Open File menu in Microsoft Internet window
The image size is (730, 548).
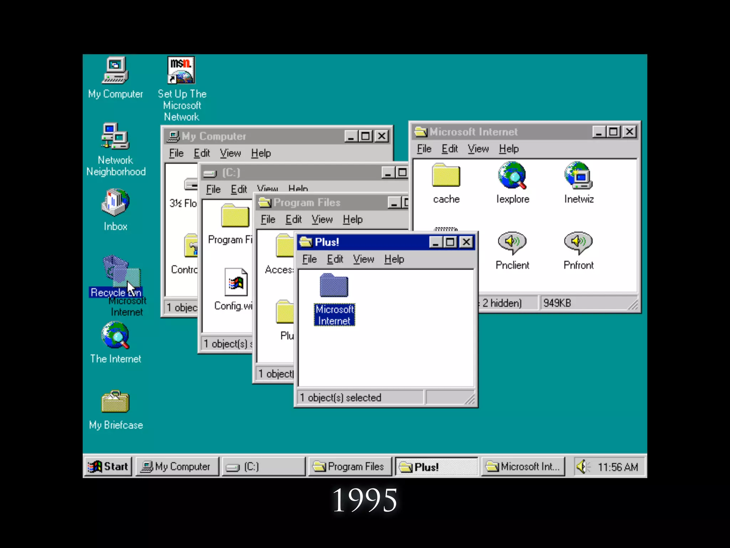tap(424, 149)
